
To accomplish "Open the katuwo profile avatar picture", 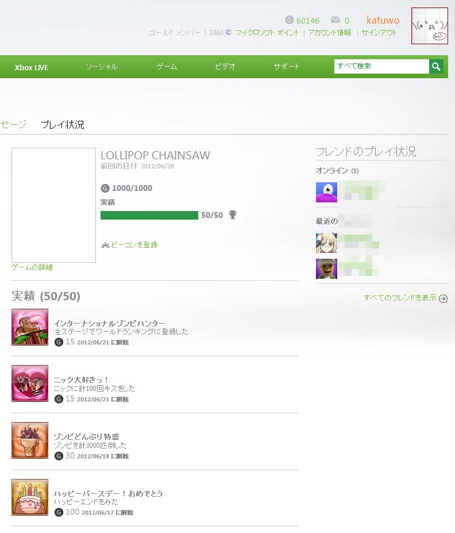I will (430, 26).
